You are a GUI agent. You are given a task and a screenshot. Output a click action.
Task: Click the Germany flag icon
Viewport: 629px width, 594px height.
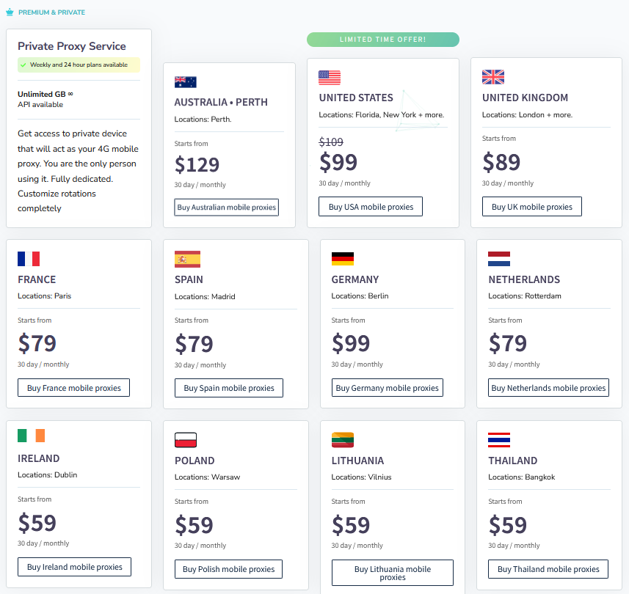click(343, 259)
